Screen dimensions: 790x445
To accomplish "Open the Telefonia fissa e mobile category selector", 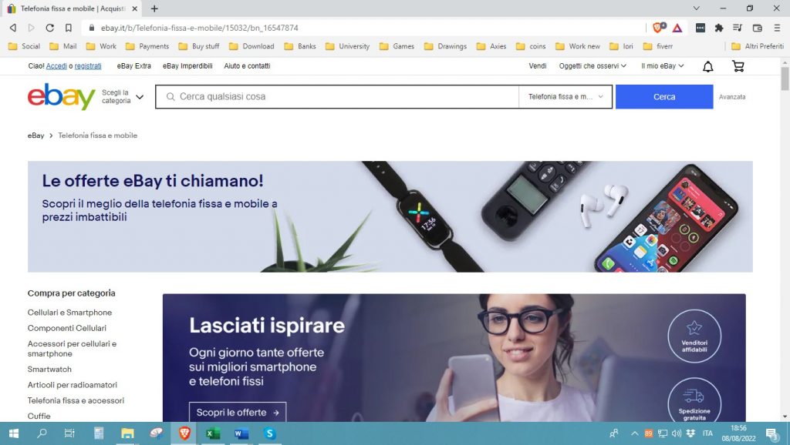I will (565, 96).
